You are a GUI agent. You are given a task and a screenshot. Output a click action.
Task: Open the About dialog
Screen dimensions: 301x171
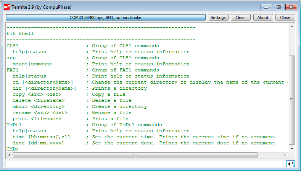pyautogui.click(x=263, y=17)
